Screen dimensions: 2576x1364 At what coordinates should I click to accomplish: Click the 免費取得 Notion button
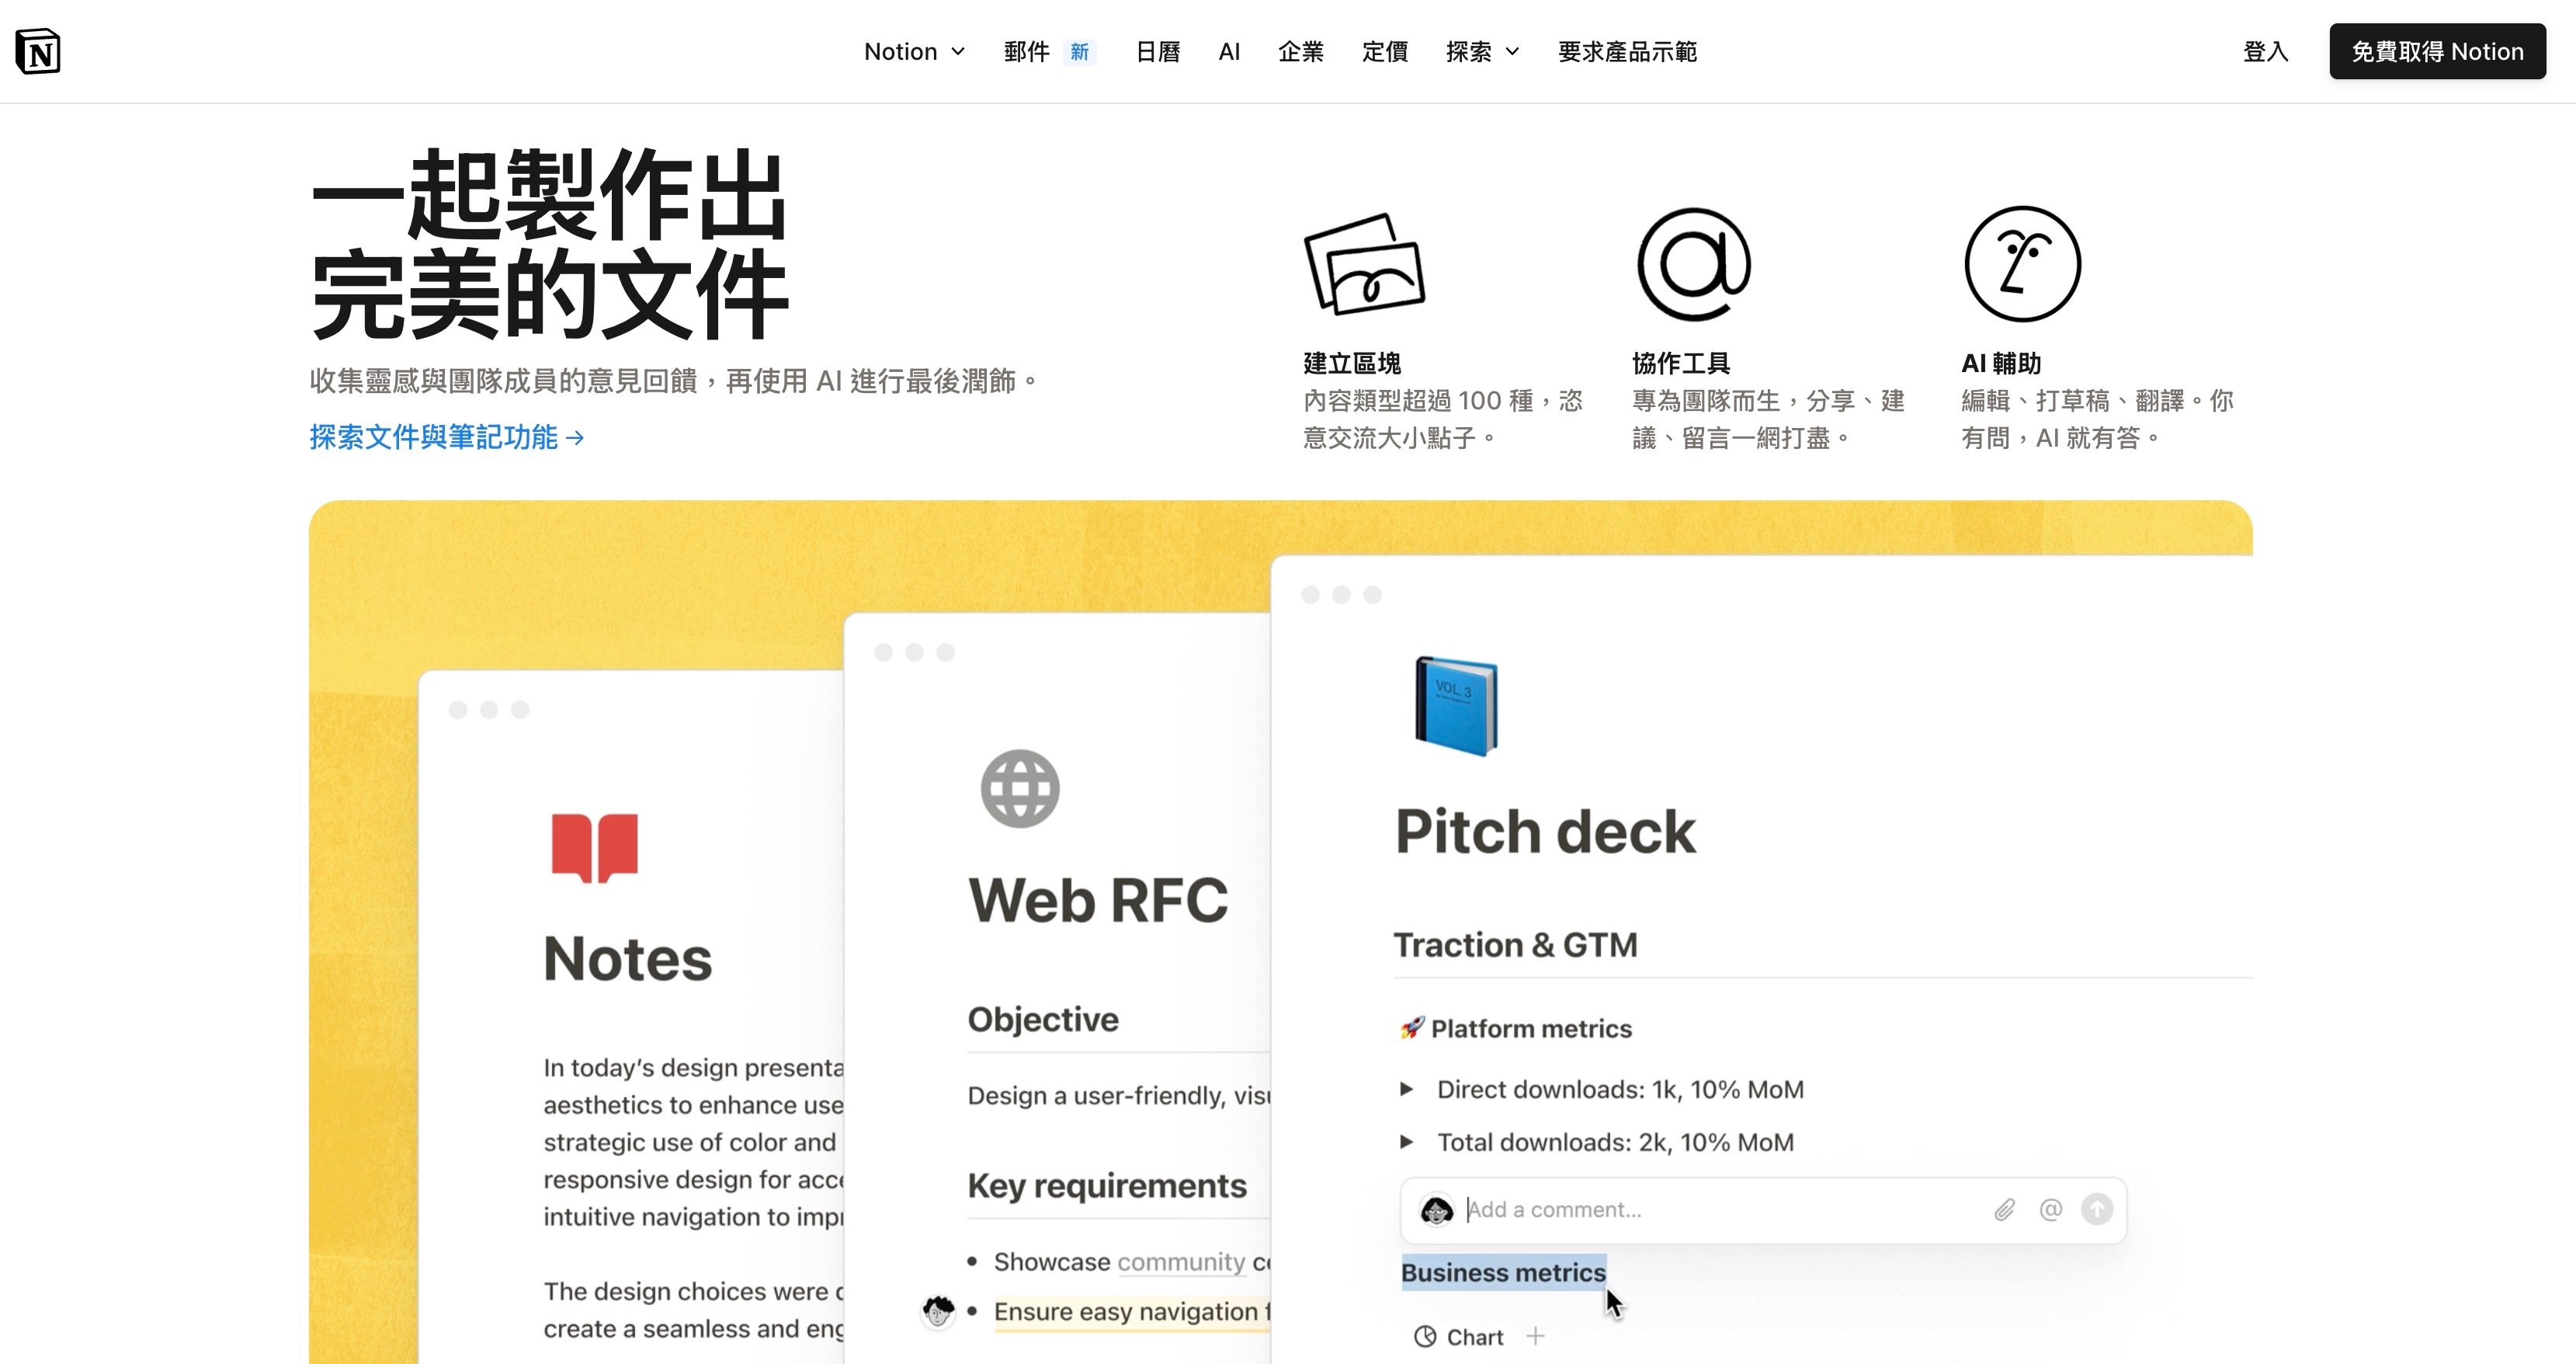[x=2437, y=51]
